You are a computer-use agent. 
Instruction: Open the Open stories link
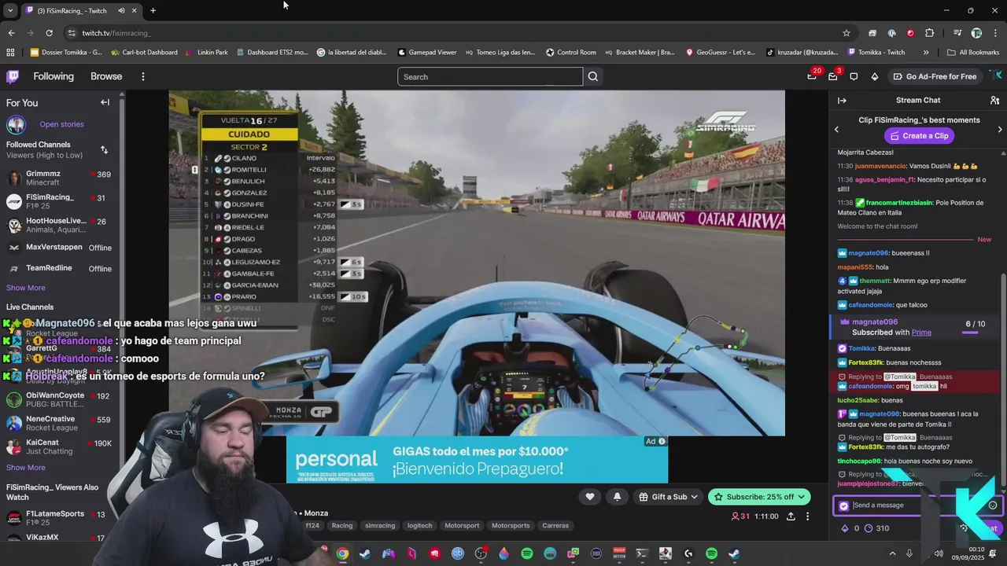(x=61, y=124)
